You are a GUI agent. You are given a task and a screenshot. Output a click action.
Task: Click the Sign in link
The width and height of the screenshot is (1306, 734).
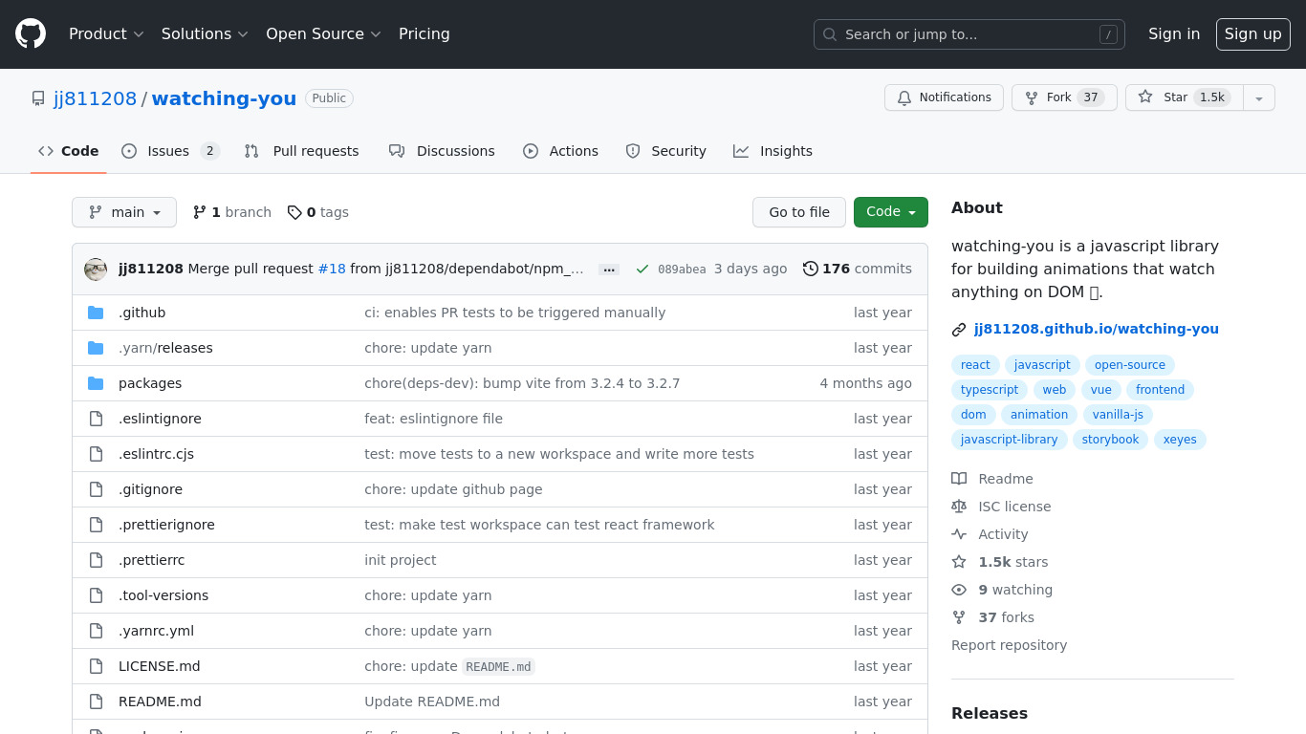pyautogui.click(x=1174, y=33)
